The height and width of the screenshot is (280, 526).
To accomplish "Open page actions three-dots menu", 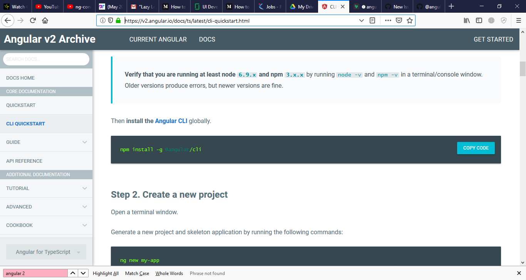I will coord(388,20).
